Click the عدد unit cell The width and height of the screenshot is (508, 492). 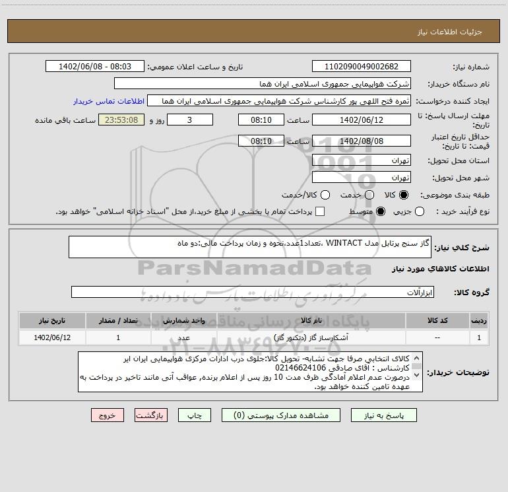pyautogui.click(x=183, y=337)
